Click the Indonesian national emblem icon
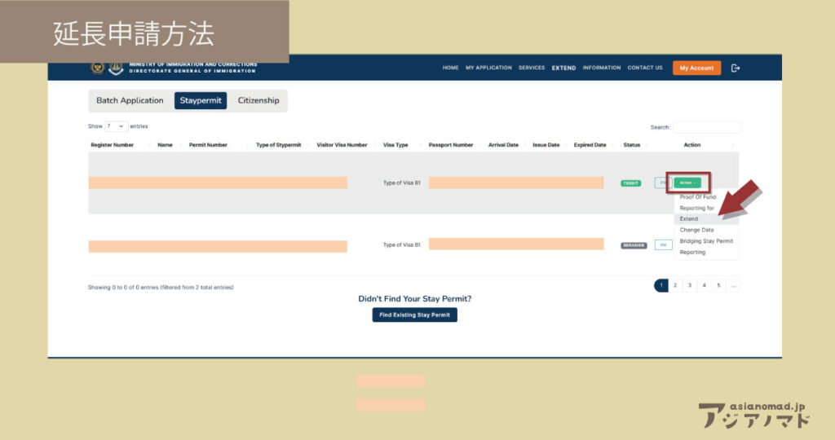This screenshot has width=835, height=440. pos(97,68)
